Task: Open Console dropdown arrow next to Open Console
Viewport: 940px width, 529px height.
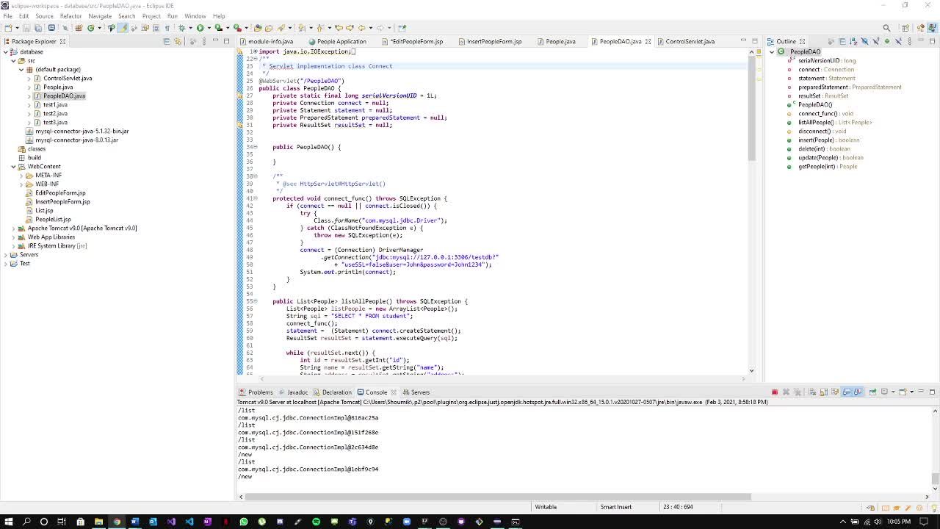Action: coord(912,392)
